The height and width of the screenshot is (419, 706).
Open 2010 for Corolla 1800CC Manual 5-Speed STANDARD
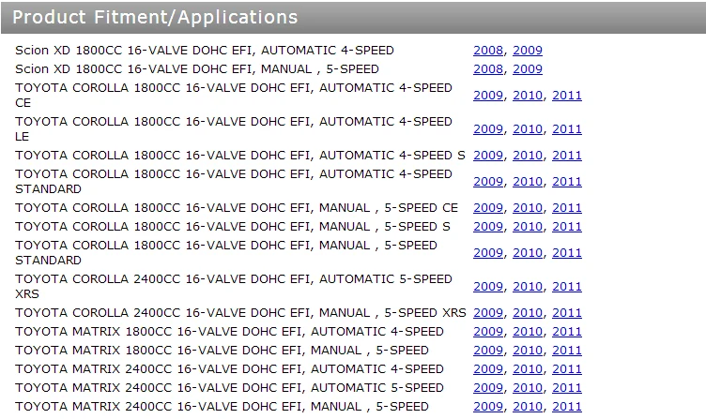click(x=528, y=253)
